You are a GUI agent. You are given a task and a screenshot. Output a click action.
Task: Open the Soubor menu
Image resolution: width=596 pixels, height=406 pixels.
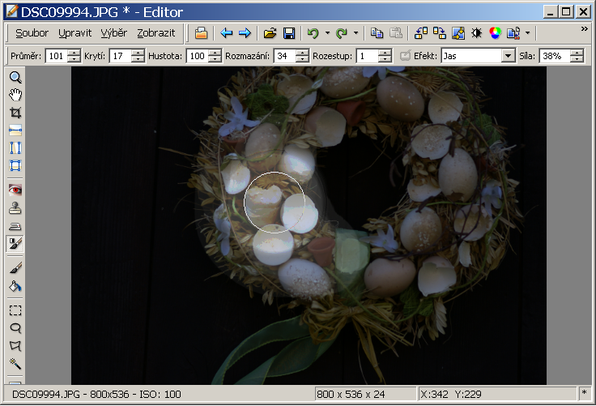point(31,33)
